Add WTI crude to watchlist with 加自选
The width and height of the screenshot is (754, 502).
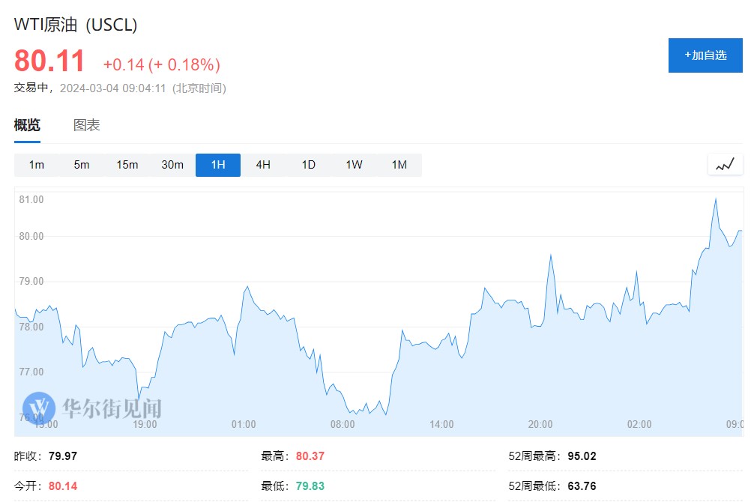pos(705,55)
